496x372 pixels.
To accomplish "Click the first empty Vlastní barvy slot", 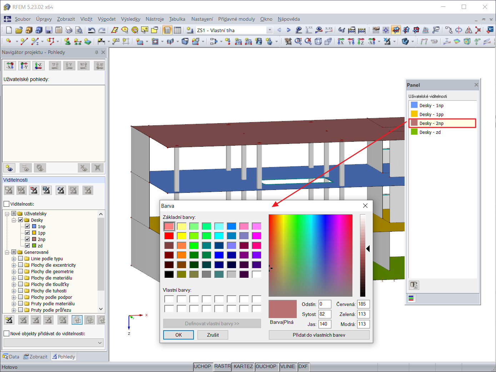I will (x=169, y=299).
